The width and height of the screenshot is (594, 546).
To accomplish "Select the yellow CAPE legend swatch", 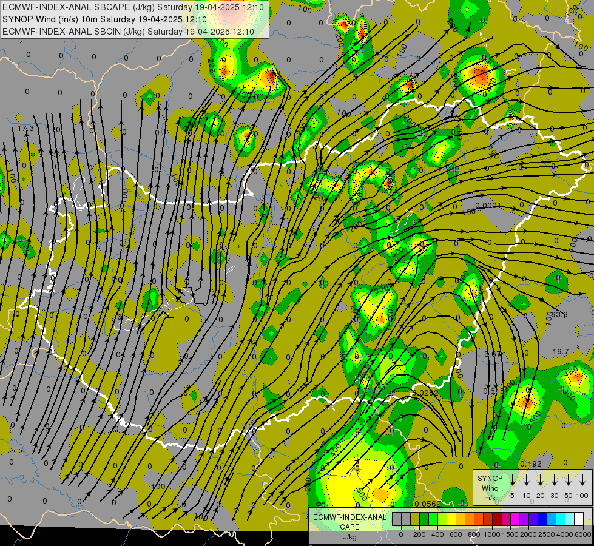I will [x=451, y=519].
